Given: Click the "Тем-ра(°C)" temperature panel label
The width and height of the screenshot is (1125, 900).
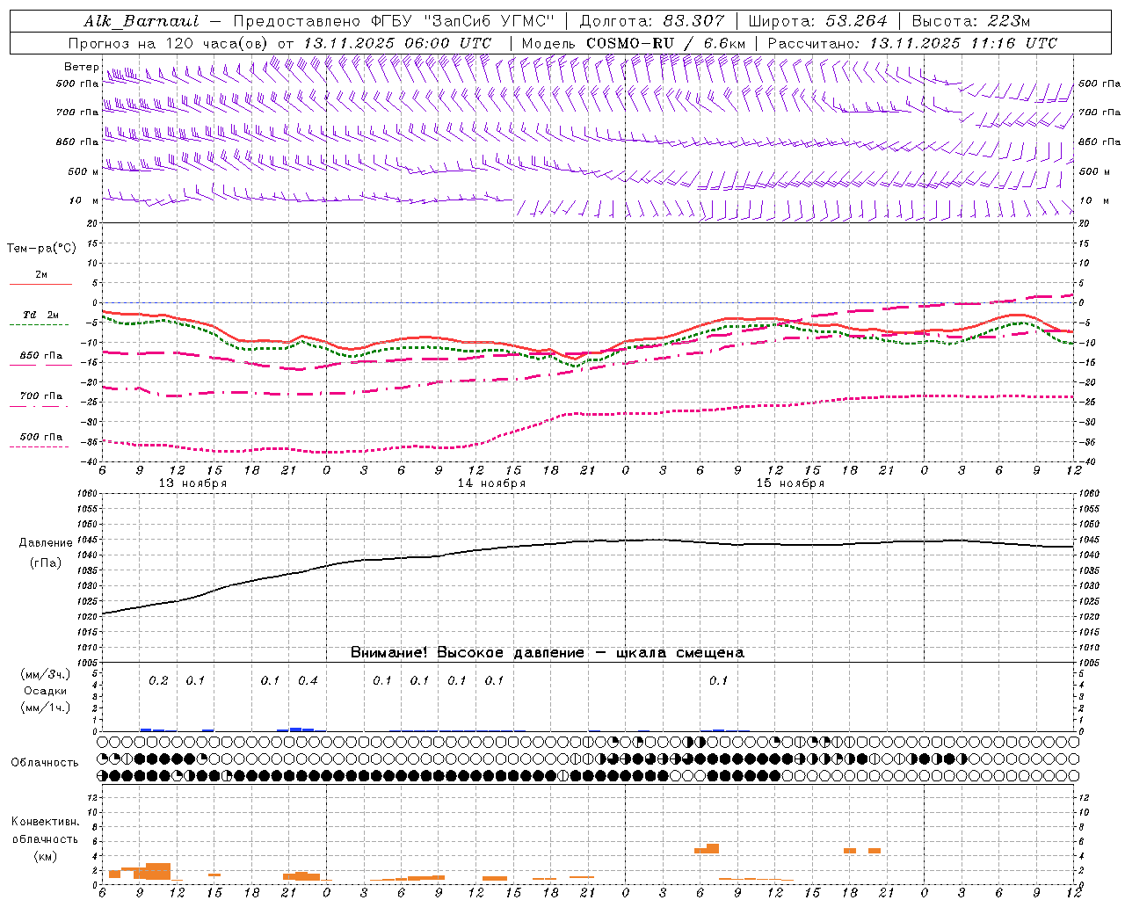Looking at the screenshot, I should coord(41,249).
